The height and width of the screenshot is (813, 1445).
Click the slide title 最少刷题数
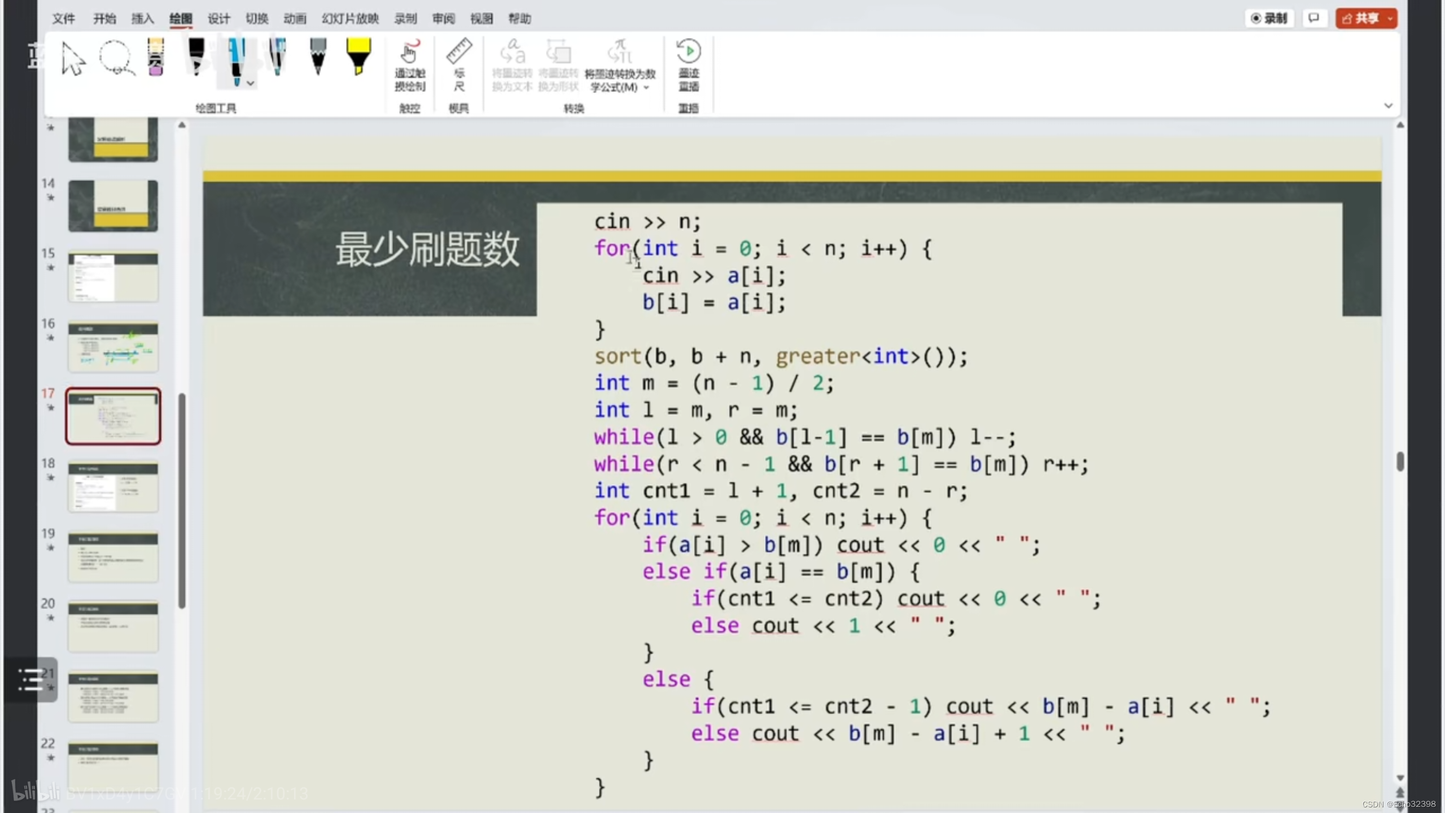point(427,249)
